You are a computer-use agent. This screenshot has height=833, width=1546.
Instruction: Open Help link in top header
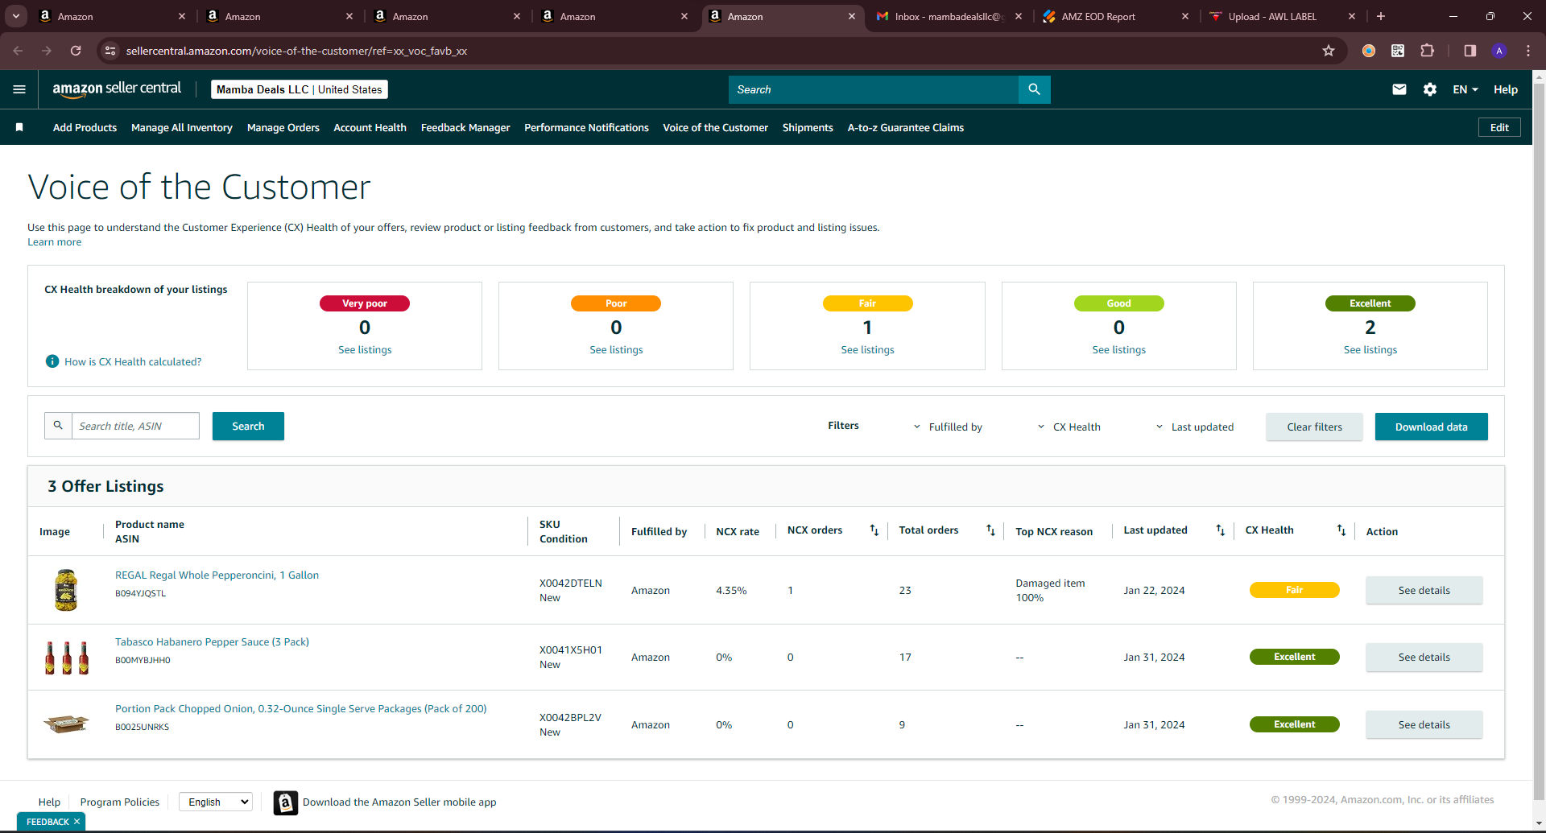(x=1506, y=89)
